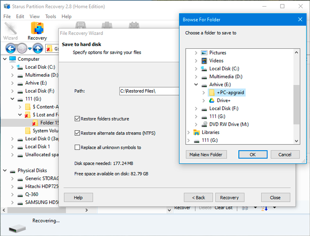Choose Multimedia (D:) in browse dialog
Image resolution: width=310 pixels, height=236 pixels.
point(226,76)
